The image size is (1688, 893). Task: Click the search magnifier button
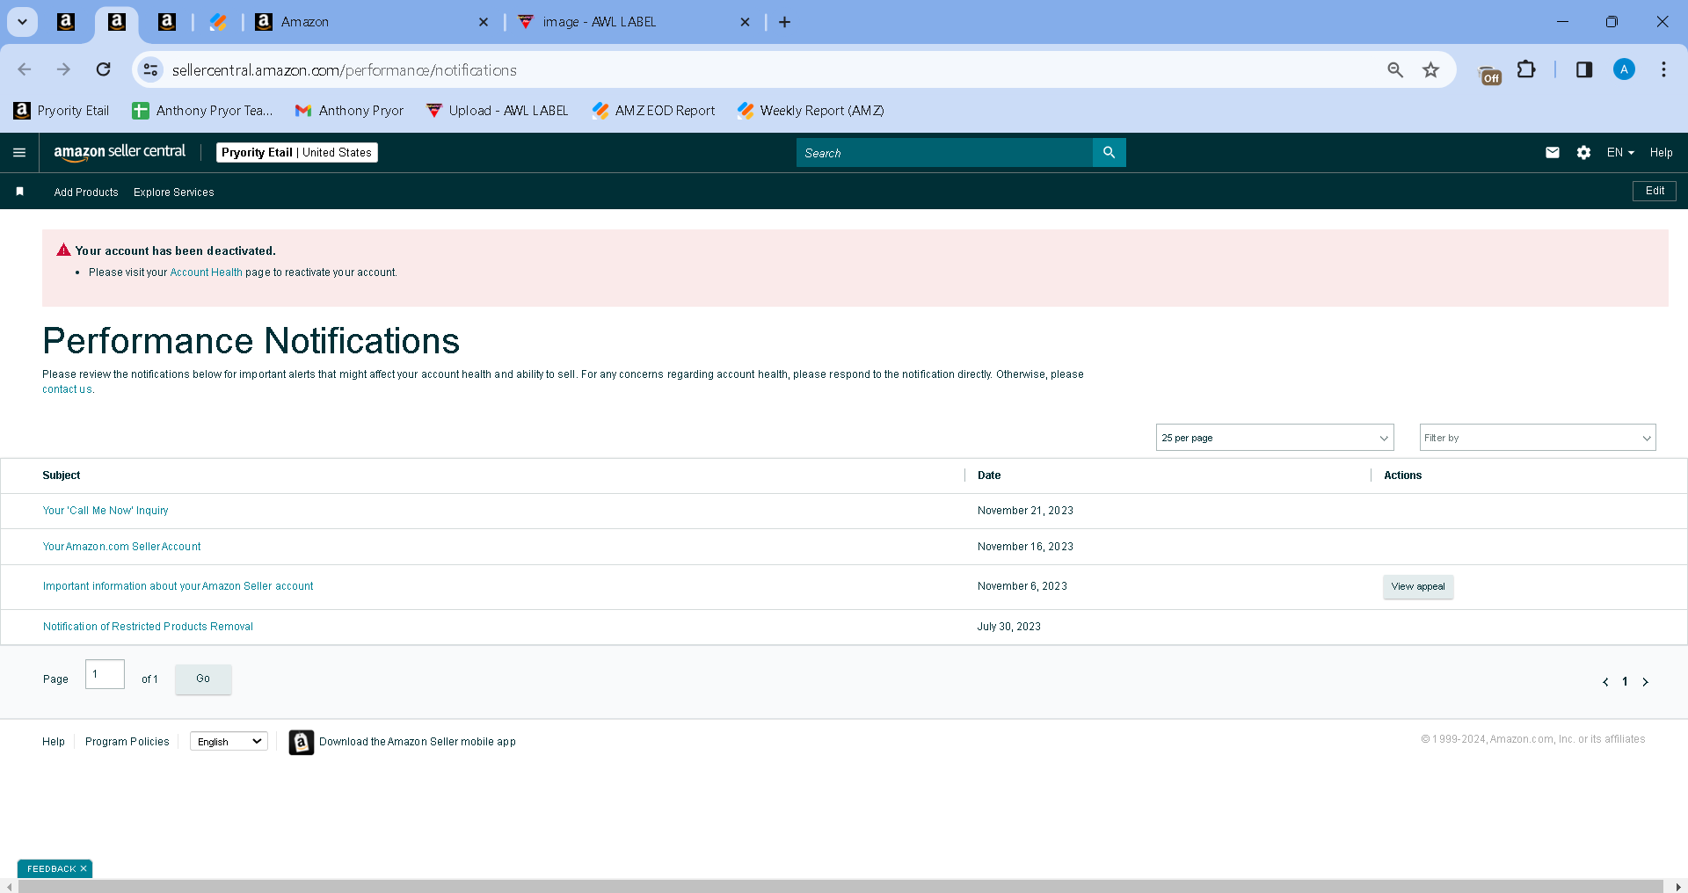[1110, 153]
